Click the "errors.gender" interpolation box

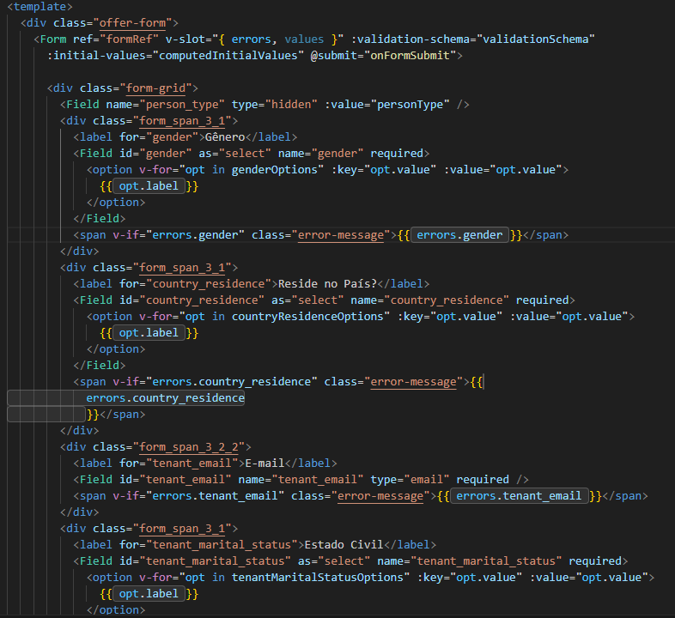coord(459,235)
